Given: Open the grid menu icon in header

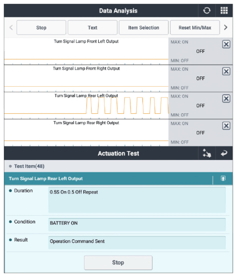Looking at the screenshot, I should pyautogui.click(x=224, y=11).
